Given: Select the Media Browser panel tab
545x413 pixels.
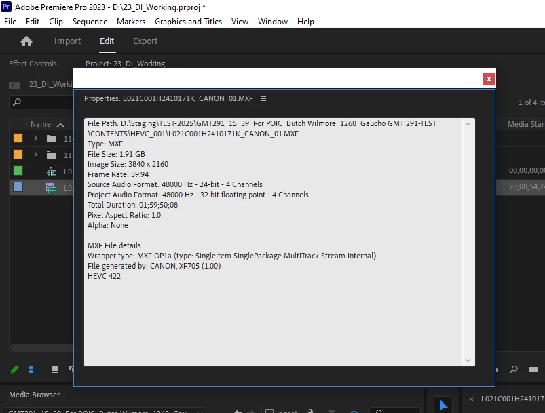Looking at the screenshot, I should (x=34, y=395).
